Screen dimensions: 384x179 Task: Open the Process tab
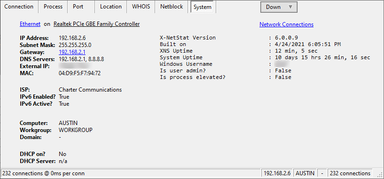pos(53,7)
